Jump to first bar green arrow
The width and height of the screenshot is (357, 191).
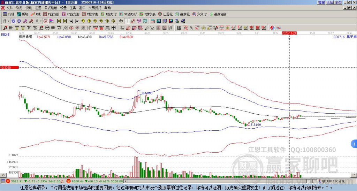[x=59, y=21]
